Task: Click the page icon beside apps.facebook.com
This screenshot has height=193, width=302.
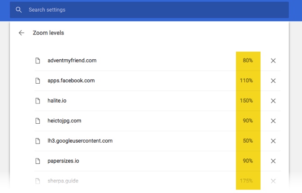Action: click(x=38, y=81)
